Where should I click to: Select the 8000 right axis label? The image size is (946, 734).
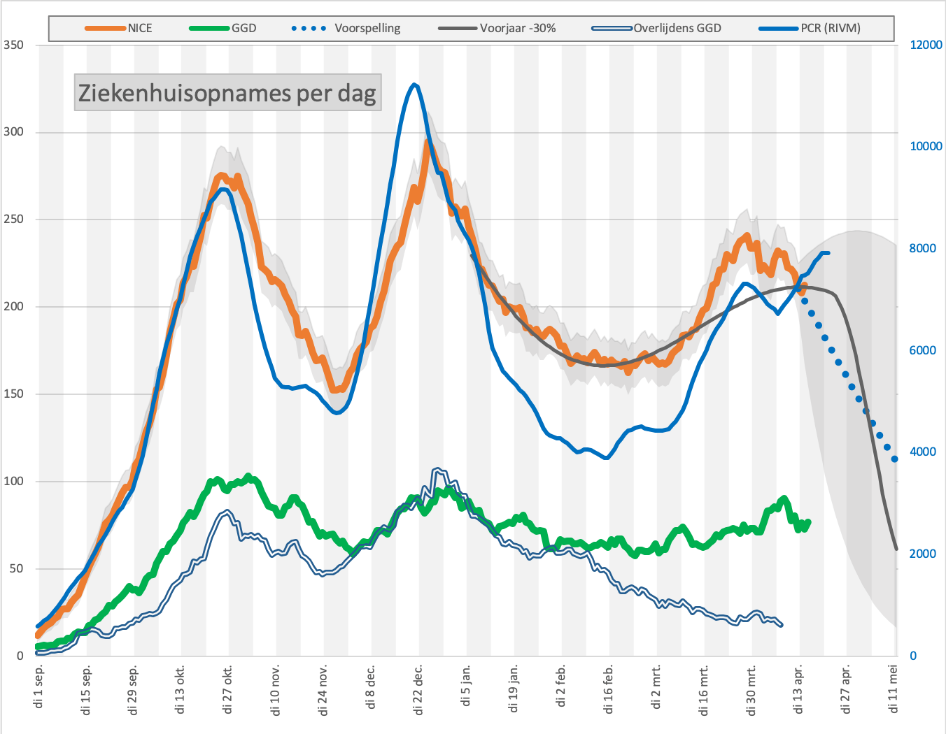[923, 248]
